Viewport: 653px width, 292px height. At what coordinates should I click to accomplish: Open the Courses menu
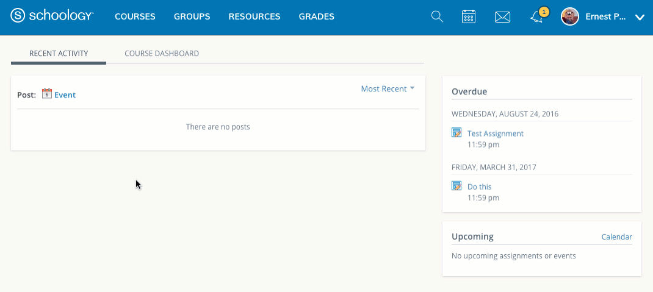click(135, 16)
